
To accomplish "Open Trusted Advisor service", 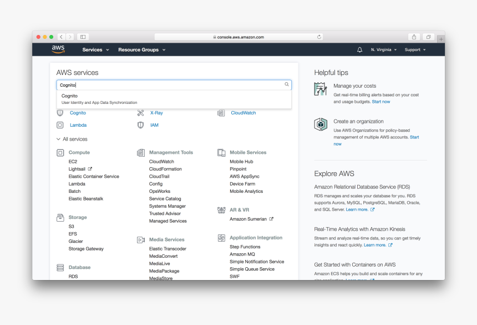I will pyautogui.click(x=165, y=213).
